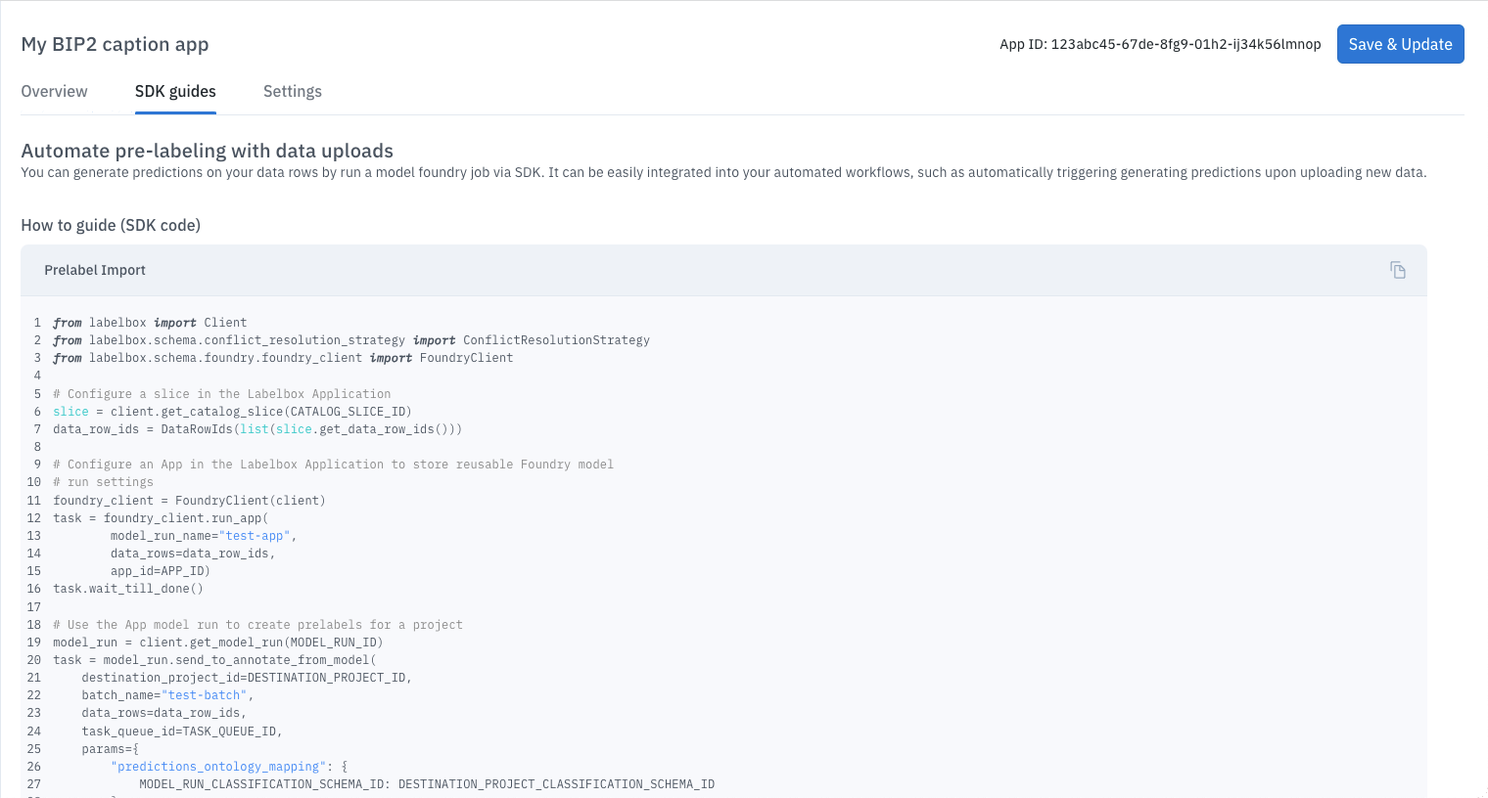Image resolution: width=1488 pixels, height=798 pixels.
Task: Click the comment about creating prelabels for a project
Action: (x=257, y=625)
